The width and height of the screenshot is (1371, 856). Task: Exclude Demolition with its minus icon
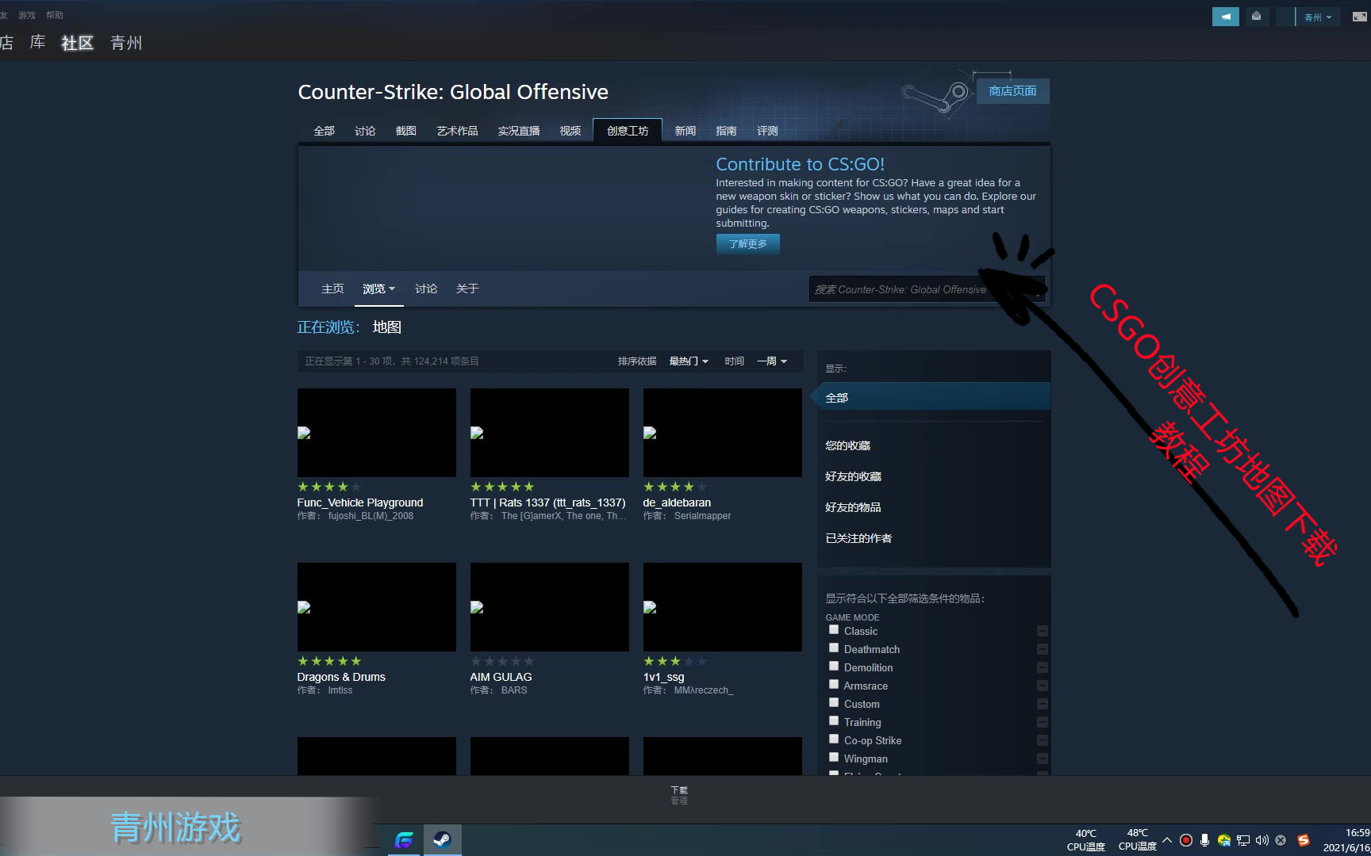(1043, 667)
